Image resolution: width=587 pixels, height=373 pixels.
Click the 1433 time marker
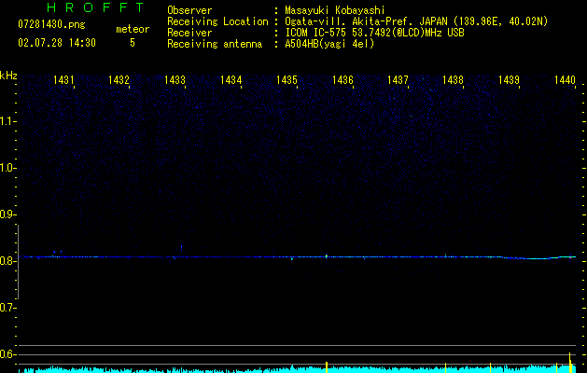pyautogui.click(x=175, y=79)
